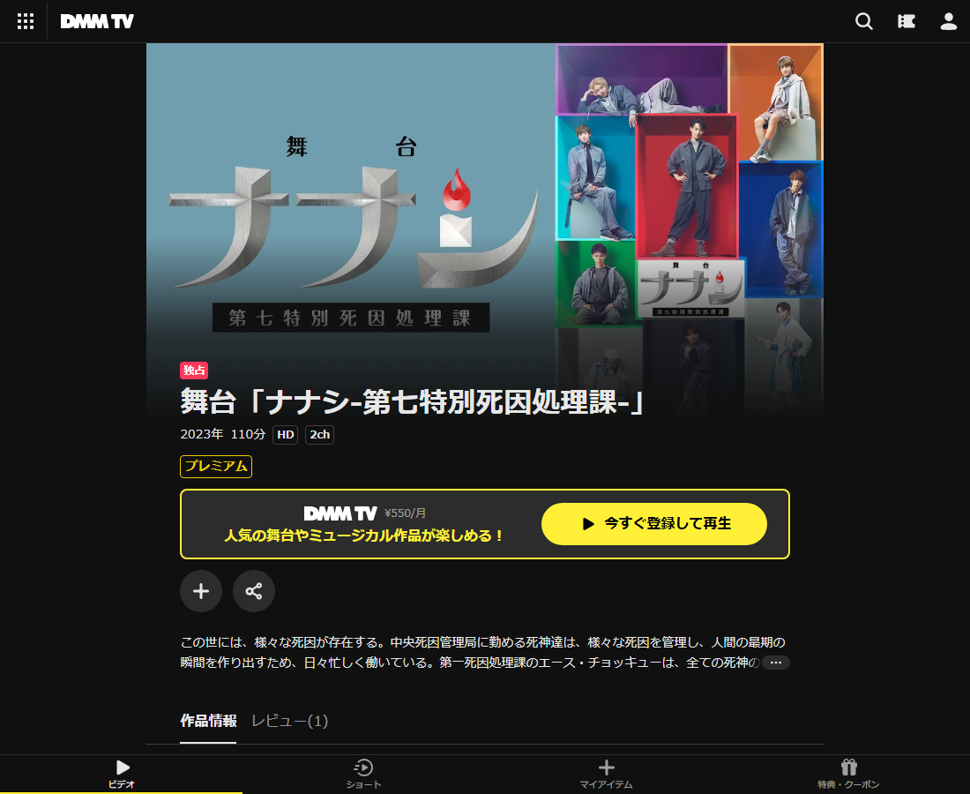970x794 pixels.
Task: Click the プレミアム badge
Action: pos(216,466)
